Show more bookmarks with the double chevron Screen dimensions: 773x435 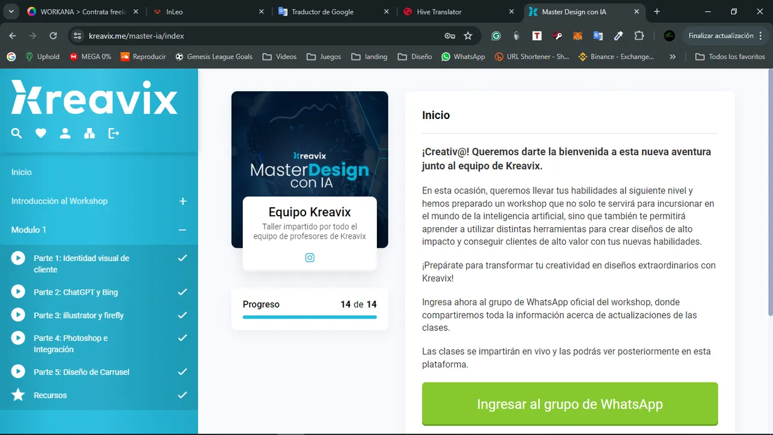[673, 56]
